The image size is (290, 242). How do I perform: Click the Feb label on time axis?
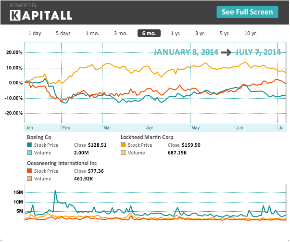tap(66, 128)
